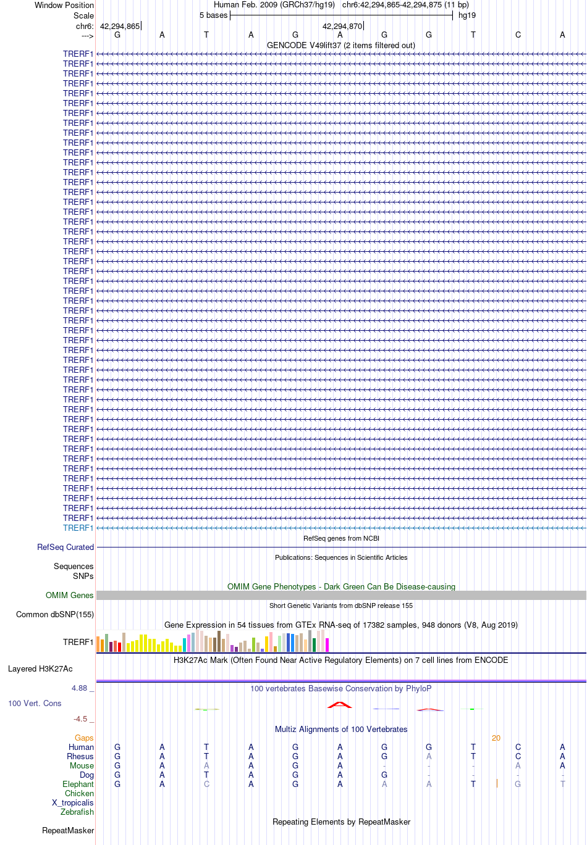Click the RefSeq Curated intron line

click(341, 547)
